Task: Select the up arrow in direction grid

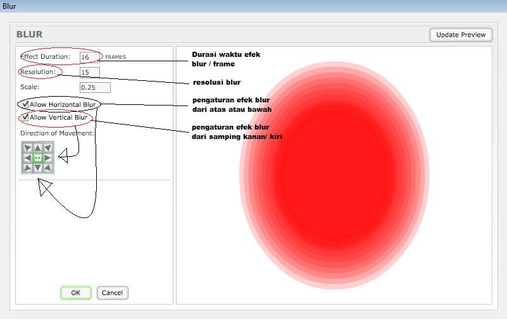Action: pyautogui.click(x=38, y=148)
